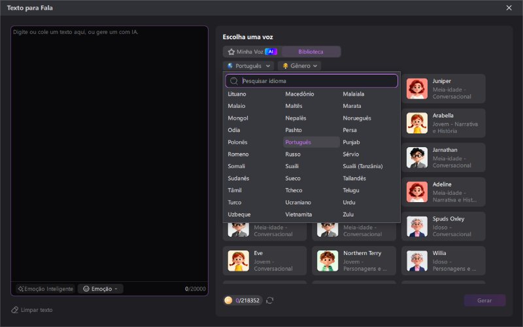Viewport: 523px width, 327px height.
Task: Open the Emoção dropdown
Action: [x=101, y=288]
